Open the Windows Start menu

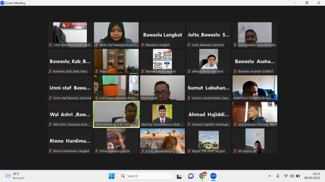pyautogui.click(x=112, y=176)
